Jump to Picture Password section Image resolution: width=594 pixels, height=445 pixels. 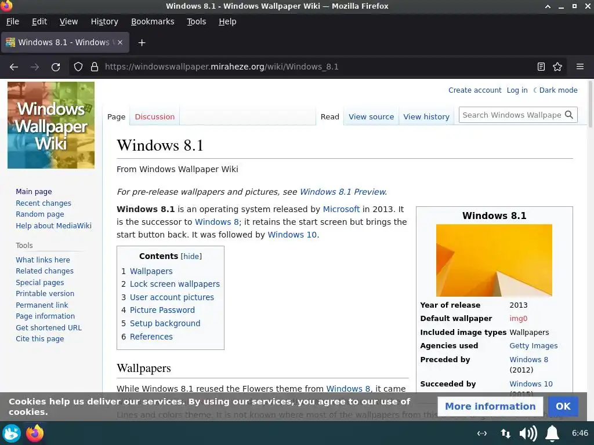coord(162,310)
